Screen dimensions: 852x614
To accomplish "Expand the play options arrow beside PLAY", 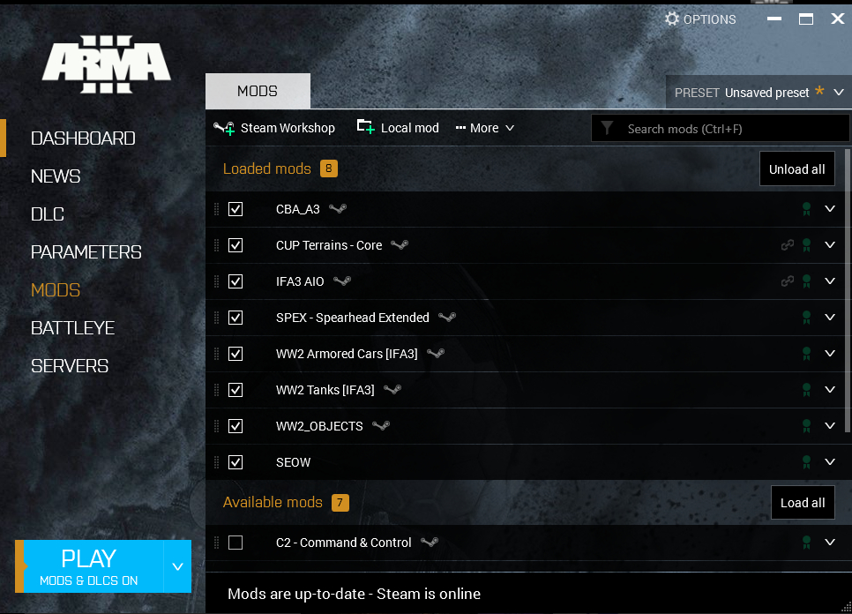I will [x=177, y=566].
